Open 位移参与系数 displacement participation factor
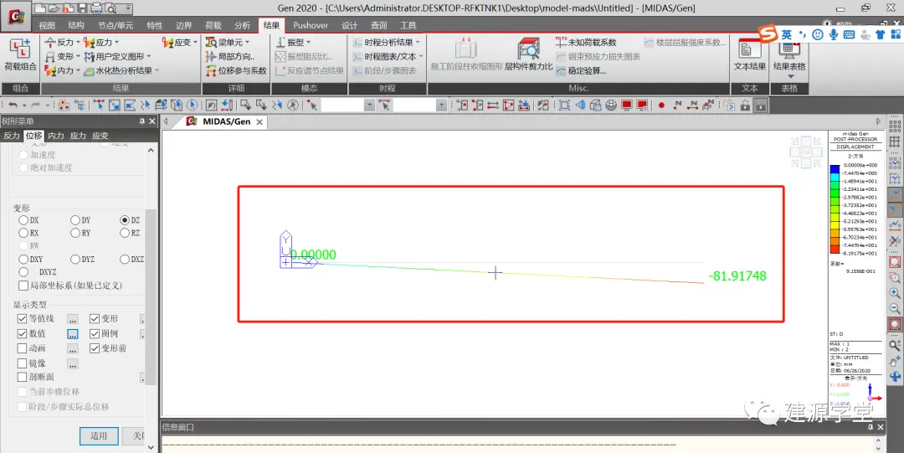The width and height of the screenshot is (904, 453). pyautogui.click(x=236, y=70)
